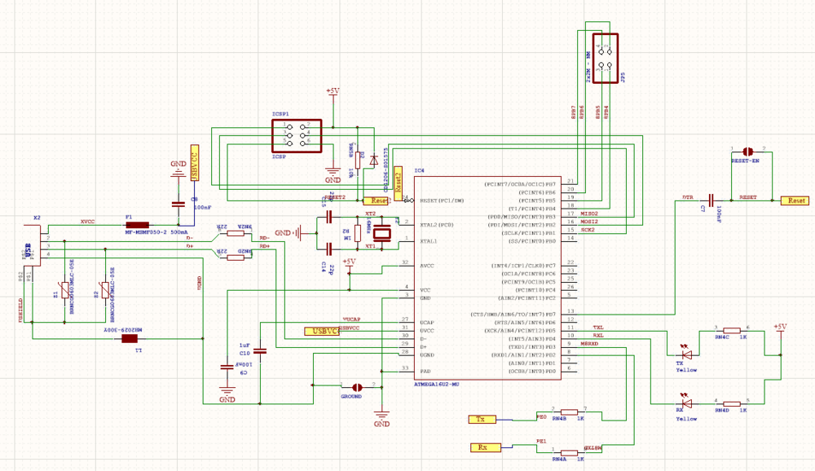This screenshot has width=815, height=471.
Task: Click the MISO2 net label
Action: 589,213
